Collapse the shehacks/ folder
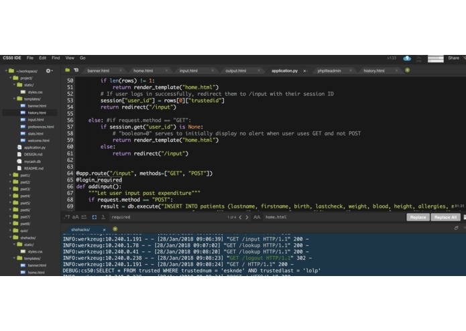The image size is (466, 331). tap(11, 237)
